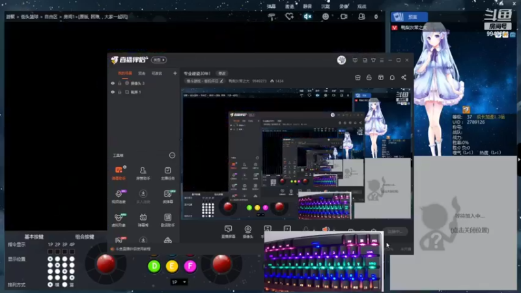Check the 1P 指令显示 checkbox
The height and width of the screenshot is (293, 521).
click(50, 252)
